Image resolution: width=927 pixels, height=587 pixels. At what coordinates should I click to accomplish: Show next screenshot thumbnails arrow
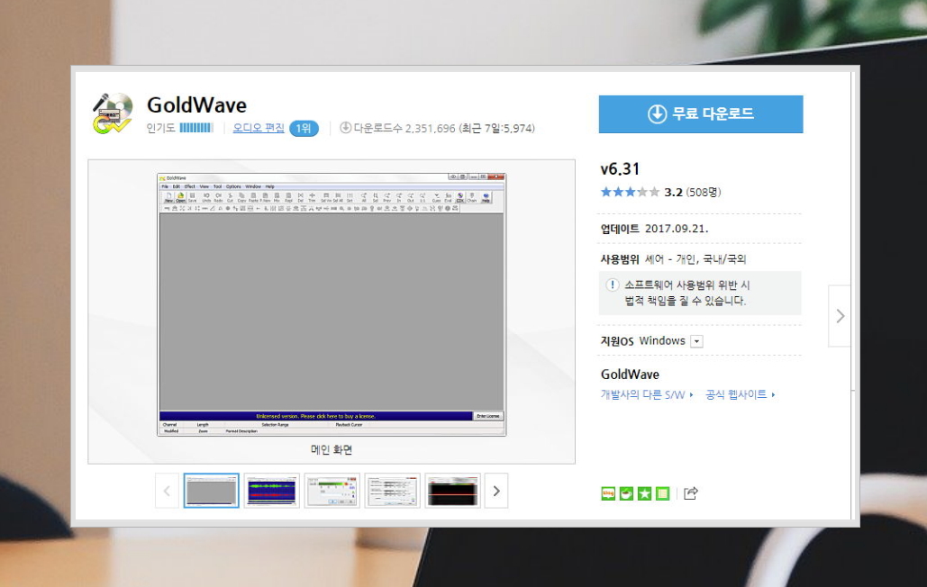[x=496, y=491]
